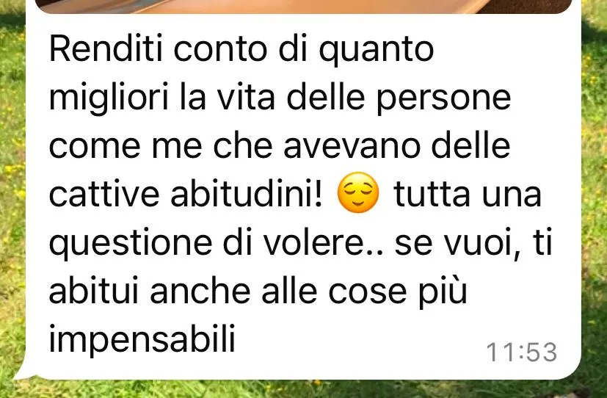The height and width of the screenshot is (398, 607).
Task: Click the word "impensabili" on the last line
Action: (x=142, y=338)
